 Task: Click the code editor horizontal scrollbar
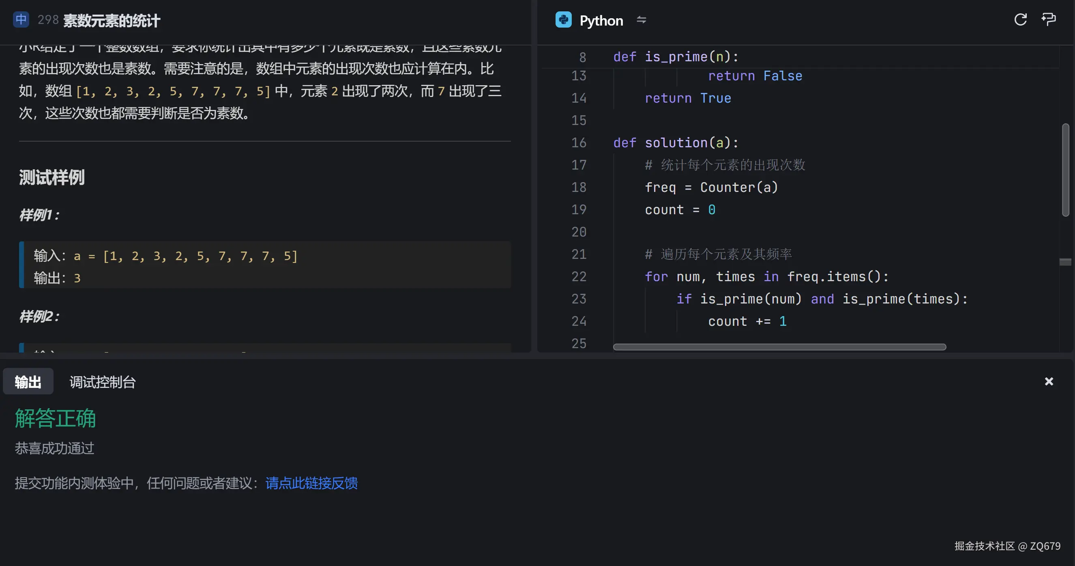779,347
